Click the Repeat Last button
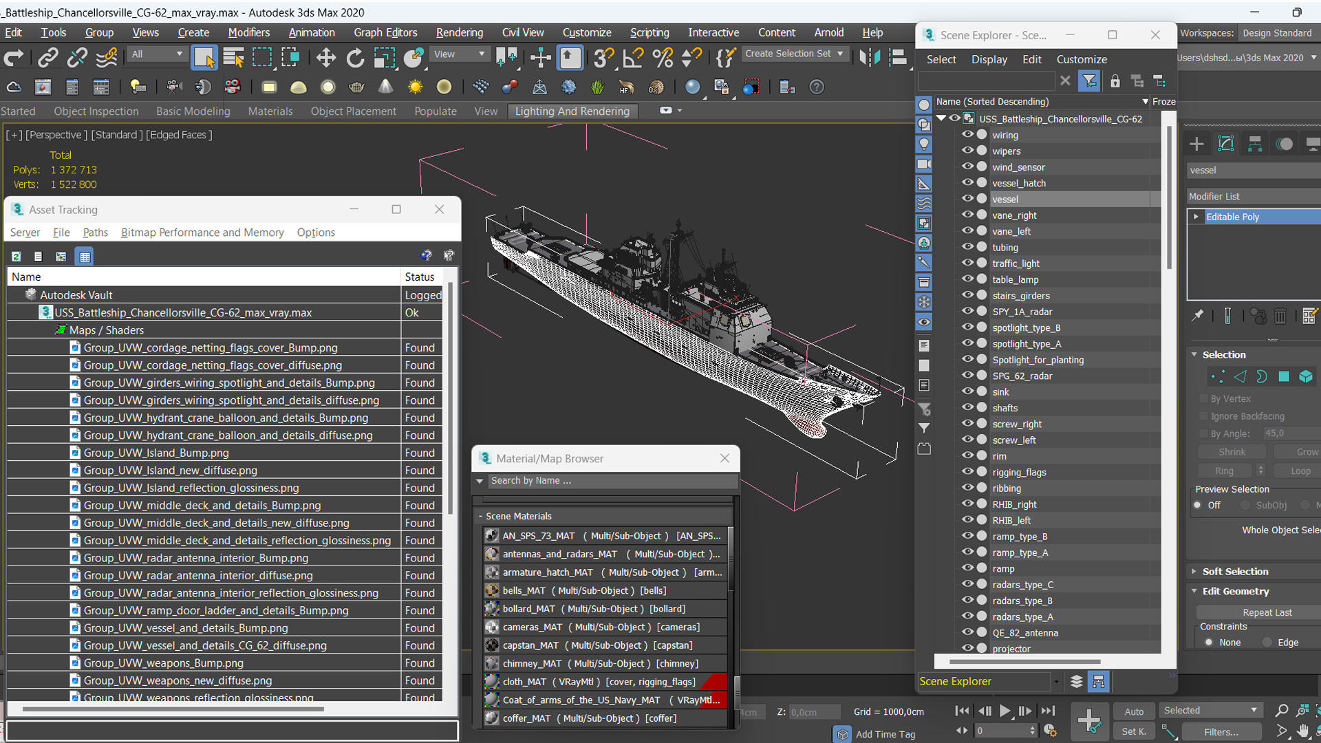1321x743 pixels. [1266, 612]
